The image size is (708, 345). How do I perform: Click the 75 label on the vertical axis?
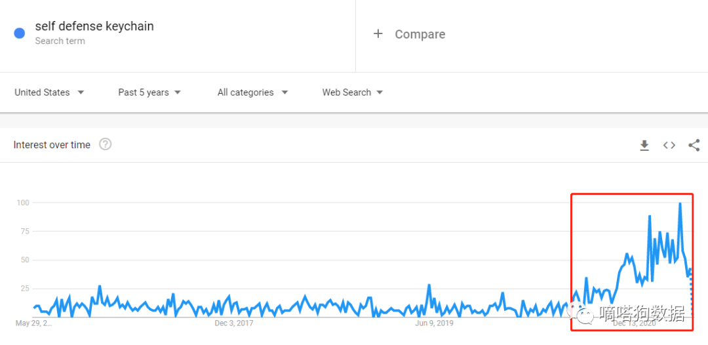point(24,231)
